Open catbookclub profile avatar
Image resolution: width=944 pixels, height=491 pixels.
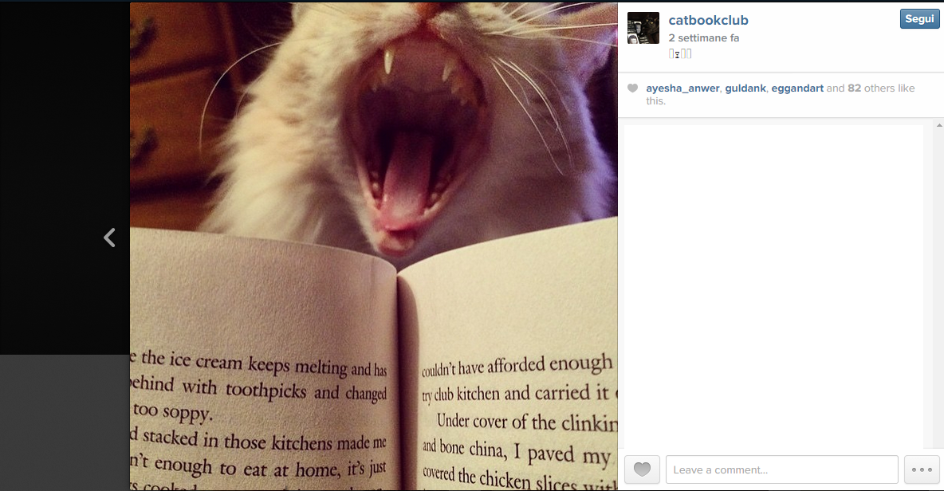point(643,28)
